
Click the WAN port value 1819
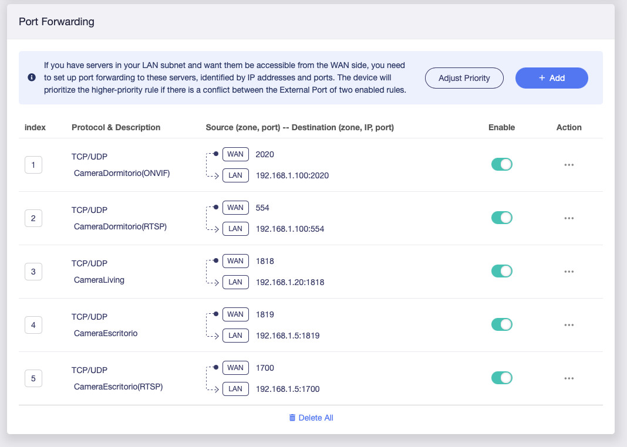pyautogui.click(x=265, y=314)
